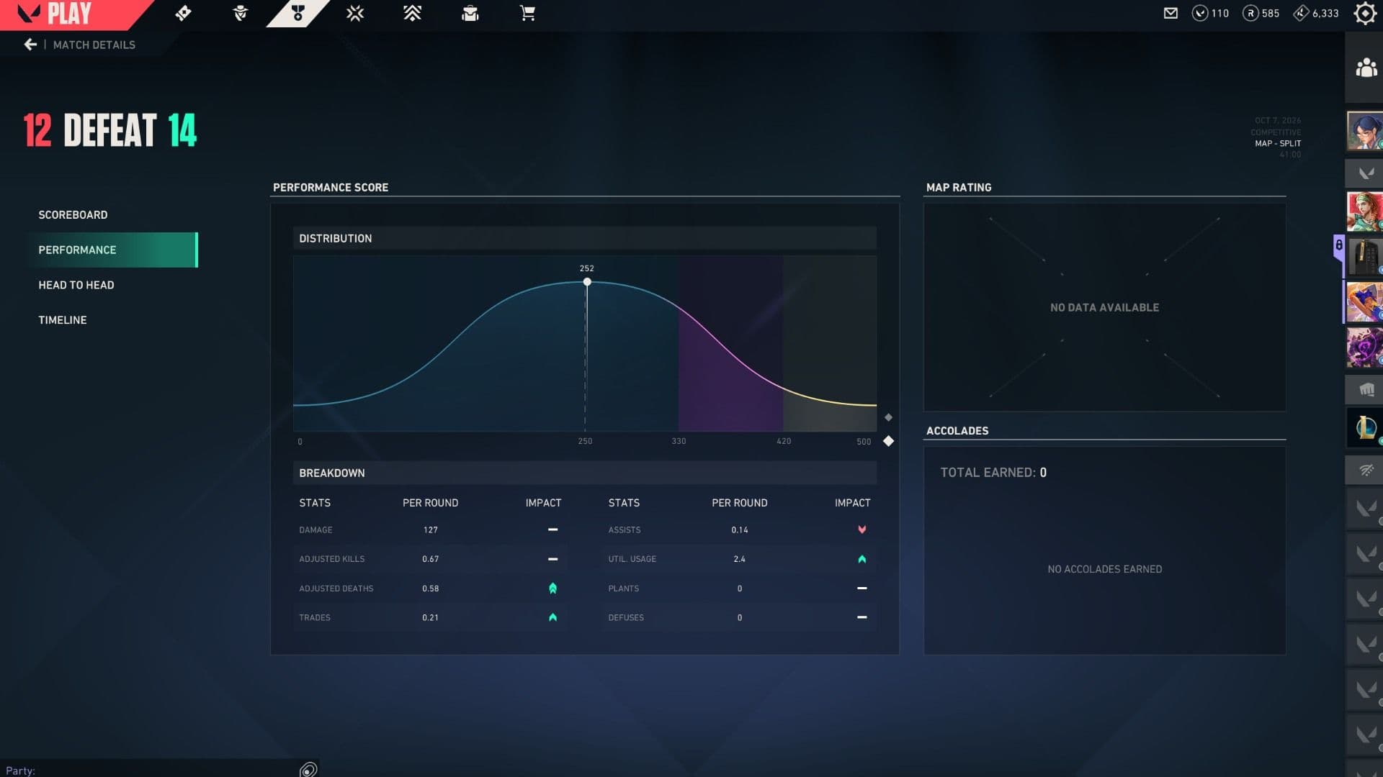Click the League of Legends friend icon
This screenshot has width=1383, height=777.
pyautogui.click(x=1364, y=427)
